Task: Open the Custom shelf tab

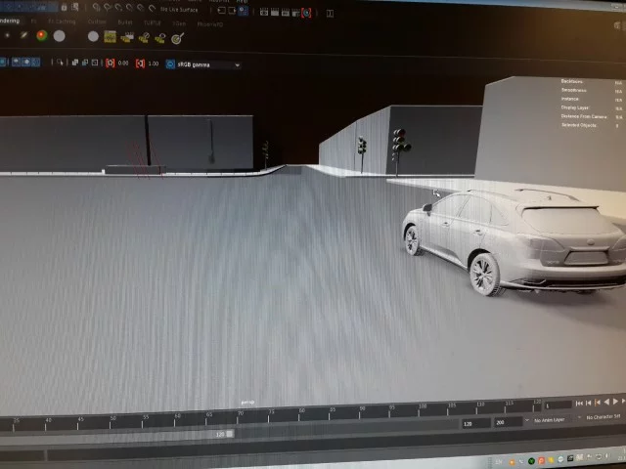Action: click(x=97, y=21)
